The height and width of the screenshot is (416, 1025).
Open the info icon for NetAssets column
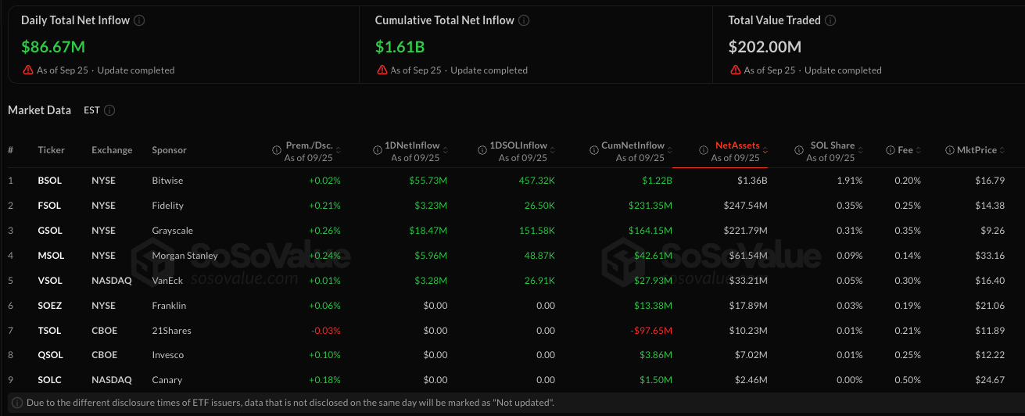(703, 150)
